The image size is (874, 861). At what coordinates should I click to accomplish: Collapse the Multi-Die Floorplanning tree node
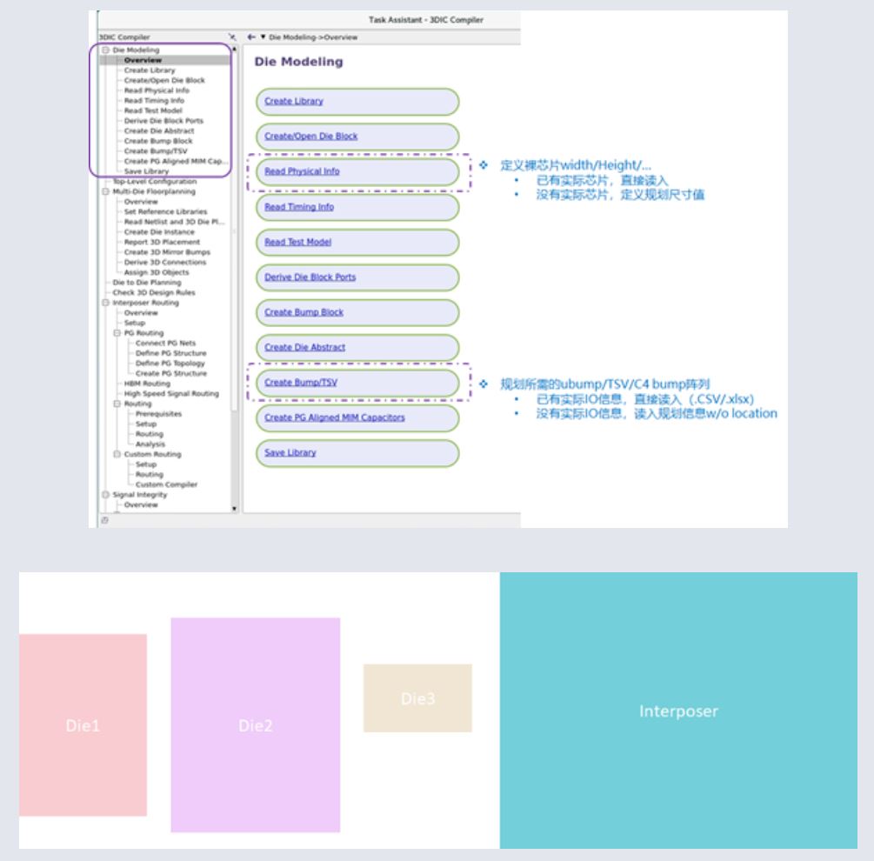pyautogui.click(x=106, y=191)
